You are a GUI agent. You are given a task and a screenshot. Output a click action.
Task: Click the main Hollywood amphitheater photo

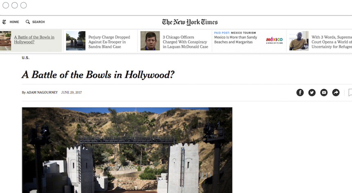(x=127, y=150)
